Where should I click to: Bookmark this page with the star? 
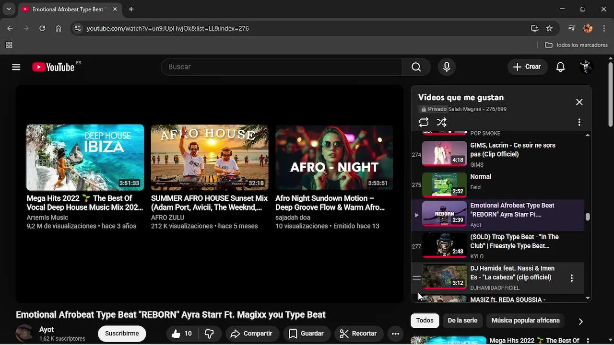click(x=549, y=28)
